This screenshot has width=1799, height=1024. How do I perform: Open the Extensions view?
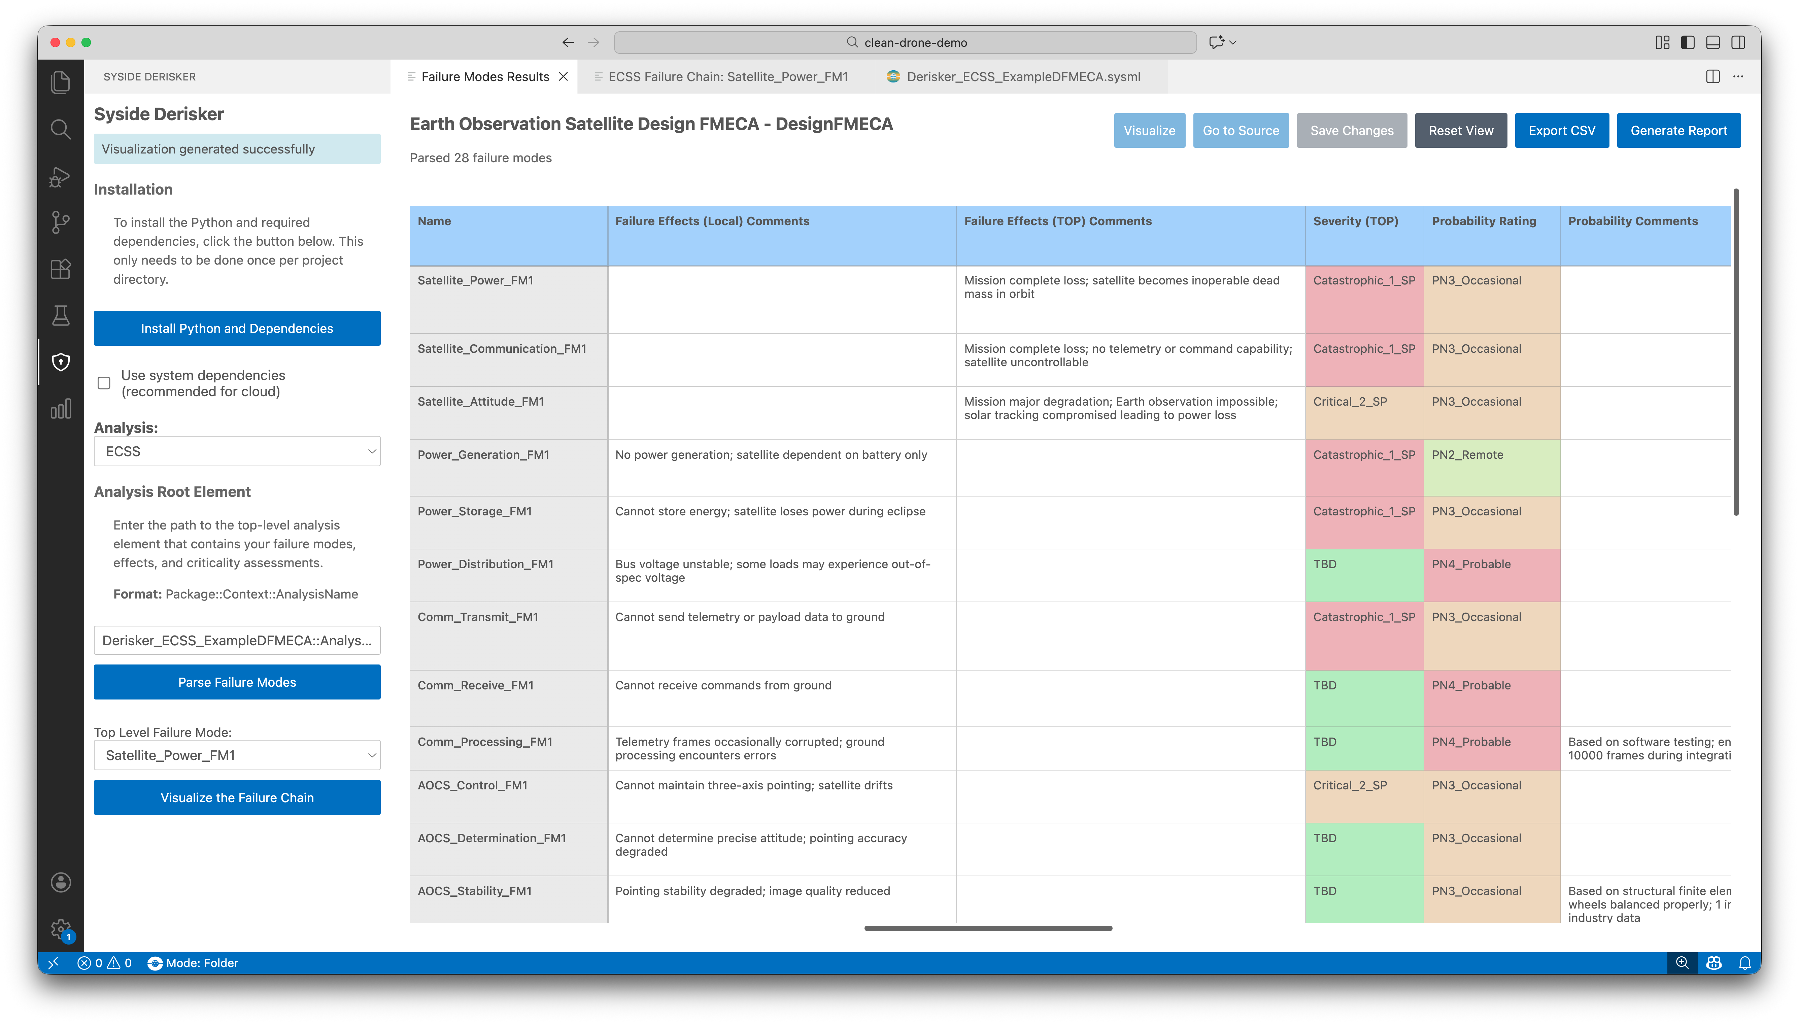pyautogui.click(x=61, y=269)
